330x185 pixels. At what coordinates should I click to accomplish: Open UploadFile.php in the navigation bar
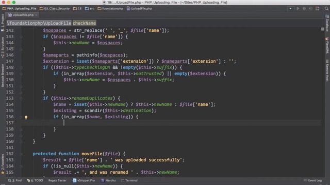click(139, 9)
